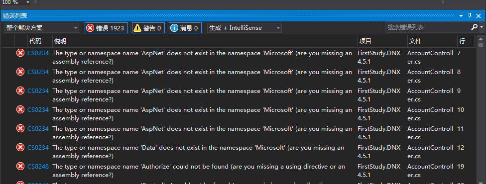The image size is (486, 184).
Task: Click the error icon on line 8 row
Action: [x=20, y=72]
